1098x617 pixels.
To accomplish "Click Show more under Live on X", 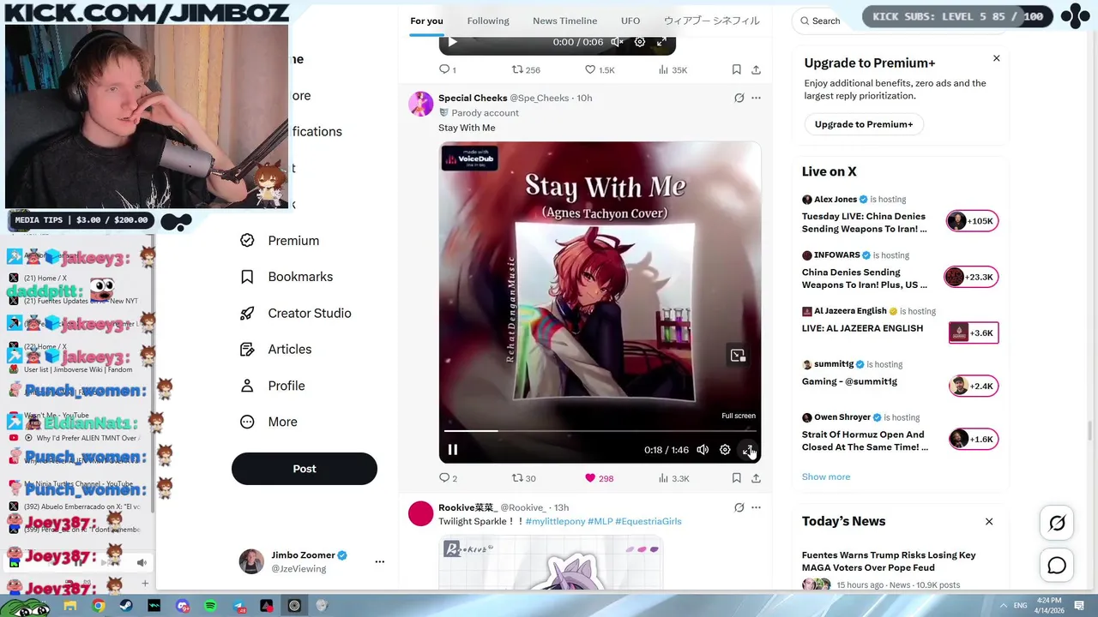I will pos(826,476).
